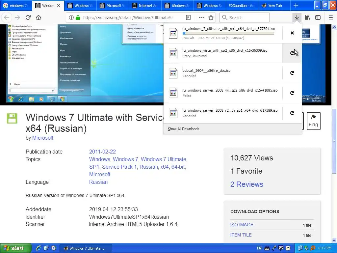This screenshot has width=337, height=253.
Task: Toggle the Downloads panel arrow button
Action: click(297, 17)
